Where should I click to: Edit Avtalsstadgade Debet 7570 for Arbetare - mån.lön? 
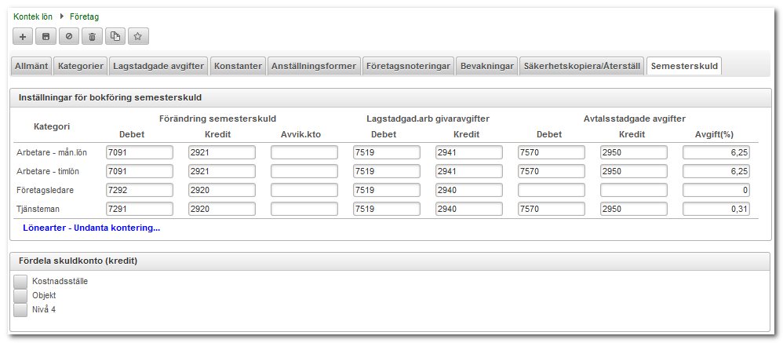pos(552,153)
